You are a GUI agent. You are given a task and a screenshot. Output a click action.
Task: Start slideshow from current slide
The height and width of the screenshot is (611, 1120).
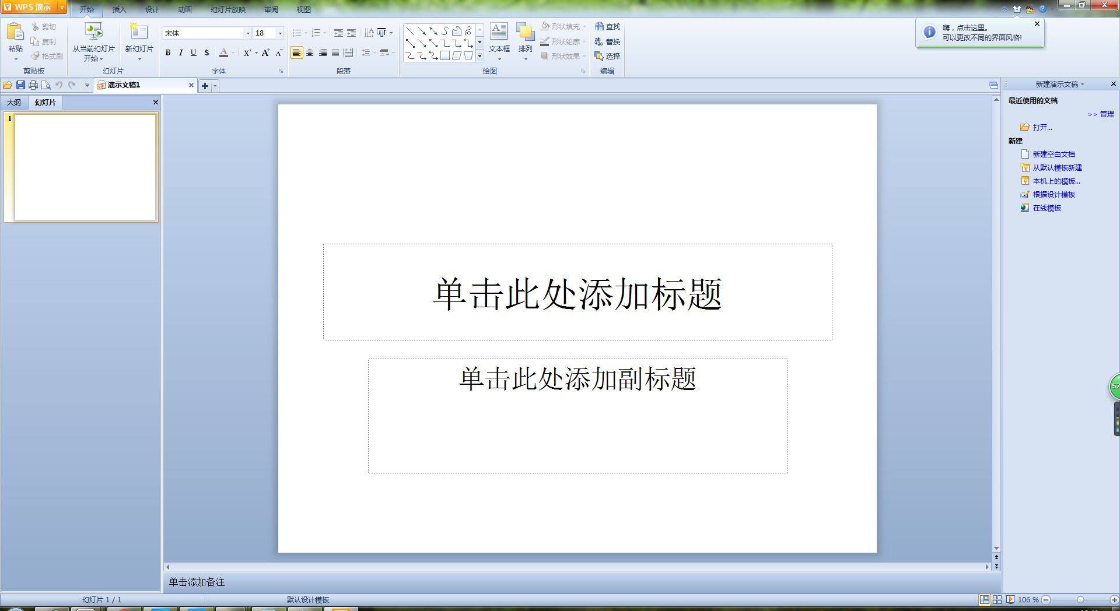pos(93,41)
